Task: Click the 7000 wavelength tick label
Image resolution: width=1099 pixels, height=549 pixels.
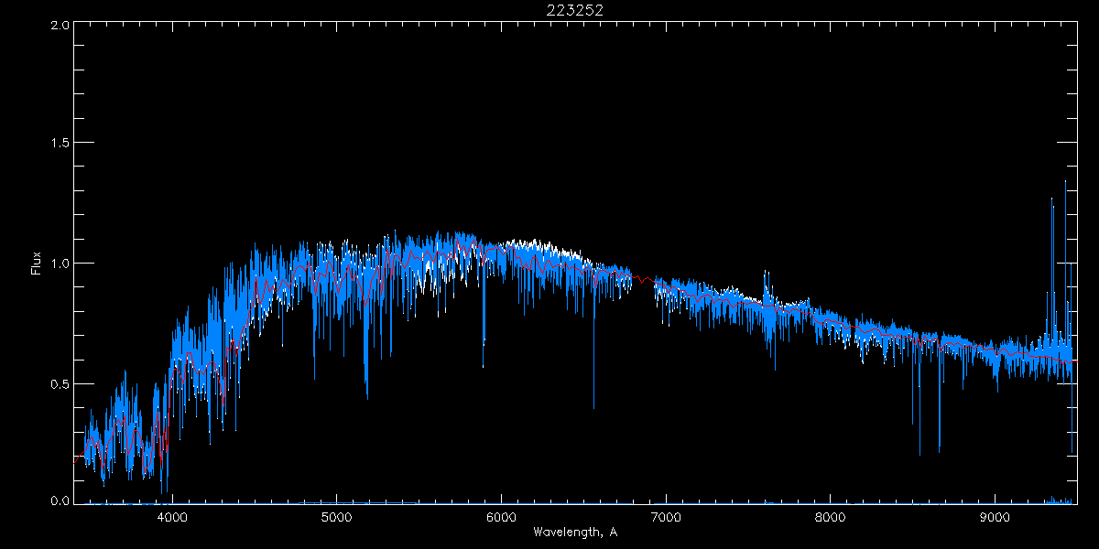Action: pyautogui.click(x=666, y=517)
